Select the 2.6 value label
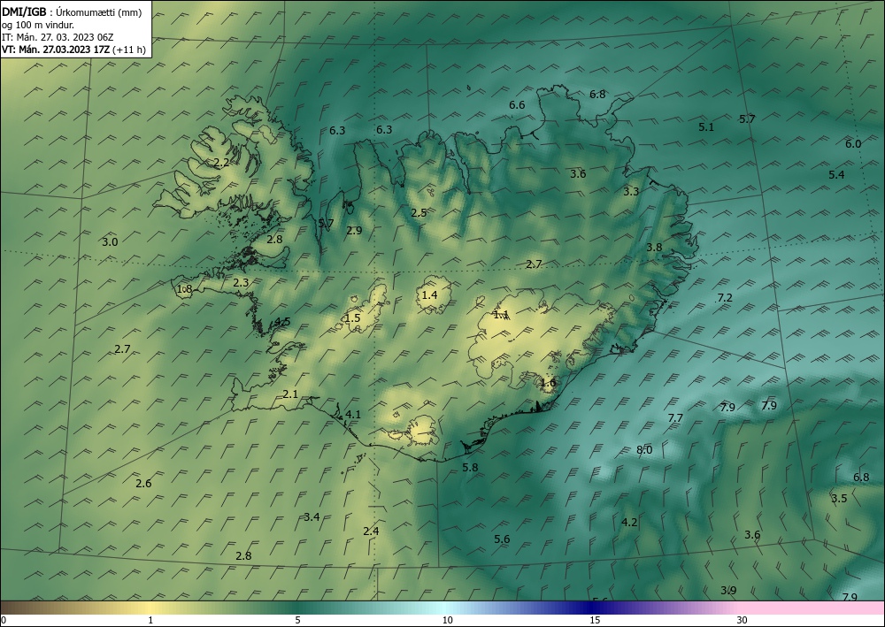Screen dimensions: 885x627 coord(144,483)
